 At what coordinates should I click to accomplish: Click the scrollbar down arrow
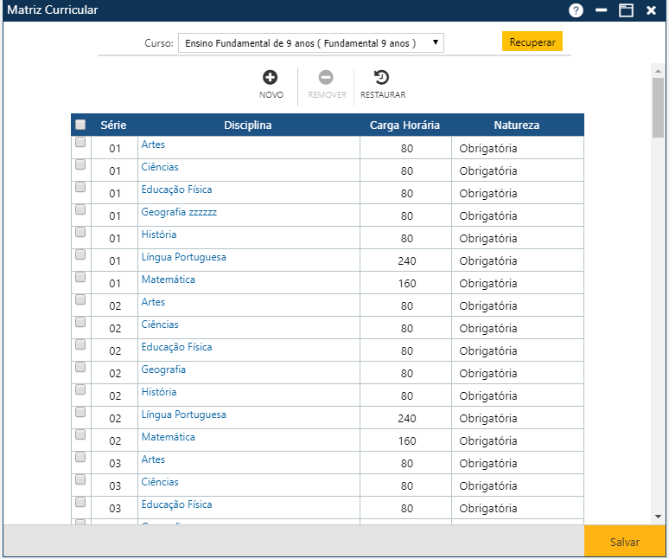coord(658,517)
